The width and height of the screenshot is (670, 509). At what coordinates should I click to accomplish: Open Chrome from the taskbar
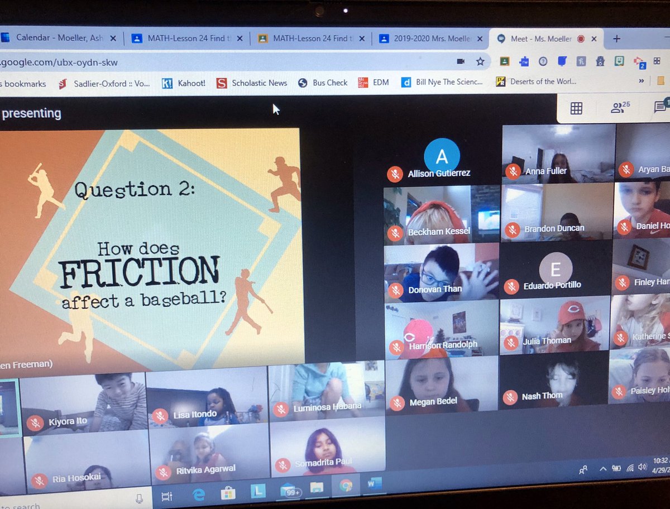click(346, 486)
